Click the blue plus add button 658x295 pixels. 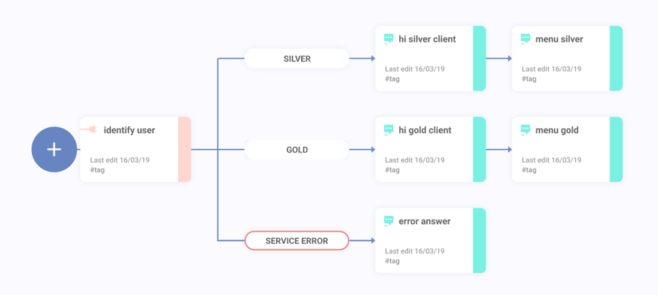(54, 149)
